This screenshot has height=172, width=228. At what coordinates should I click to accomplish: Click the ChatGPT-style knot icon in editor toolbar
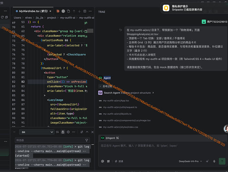(63, 11)
